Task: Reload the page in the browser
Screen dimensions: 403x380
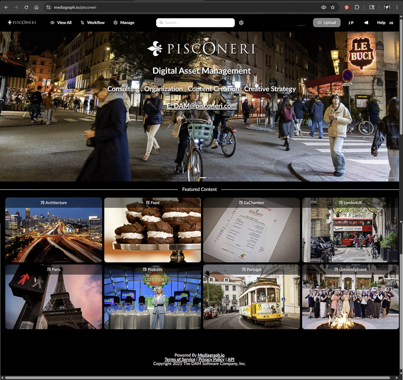Action: coord(26,8)
